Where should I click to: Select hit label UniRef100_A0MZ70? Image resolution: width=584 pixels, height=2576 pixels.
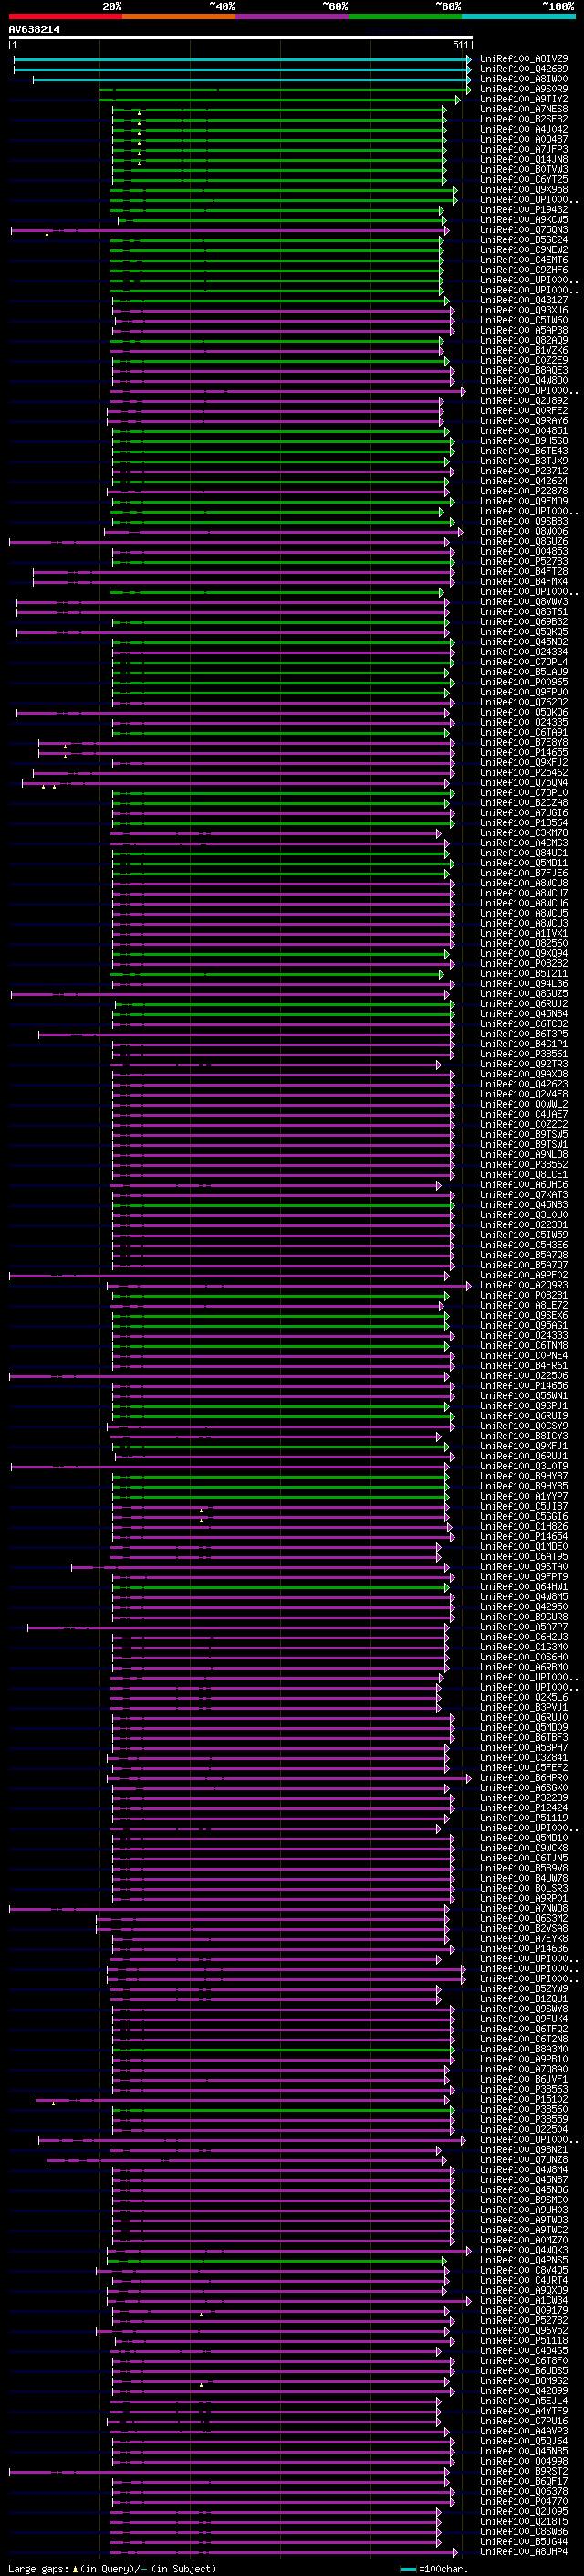coord(524,2240)
